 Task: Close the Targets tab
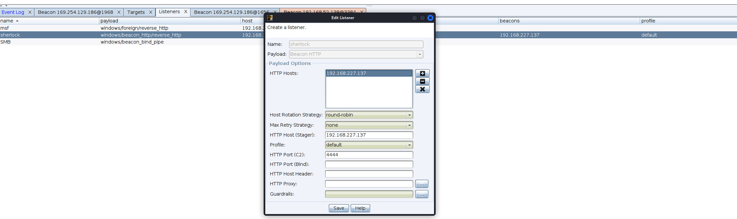(x=151, y=12)
